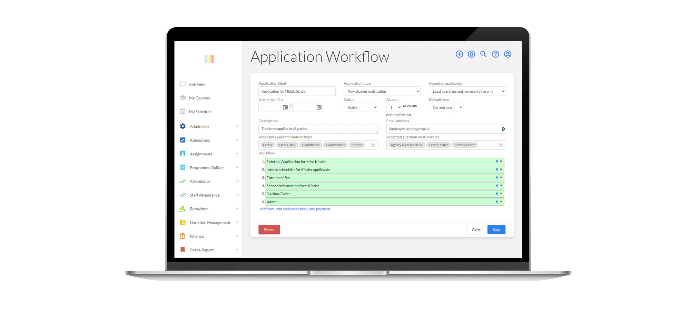Viewport: 690px width, 332px height.
Task: Open settings for Admit workflow step
Action: (497, 202)
